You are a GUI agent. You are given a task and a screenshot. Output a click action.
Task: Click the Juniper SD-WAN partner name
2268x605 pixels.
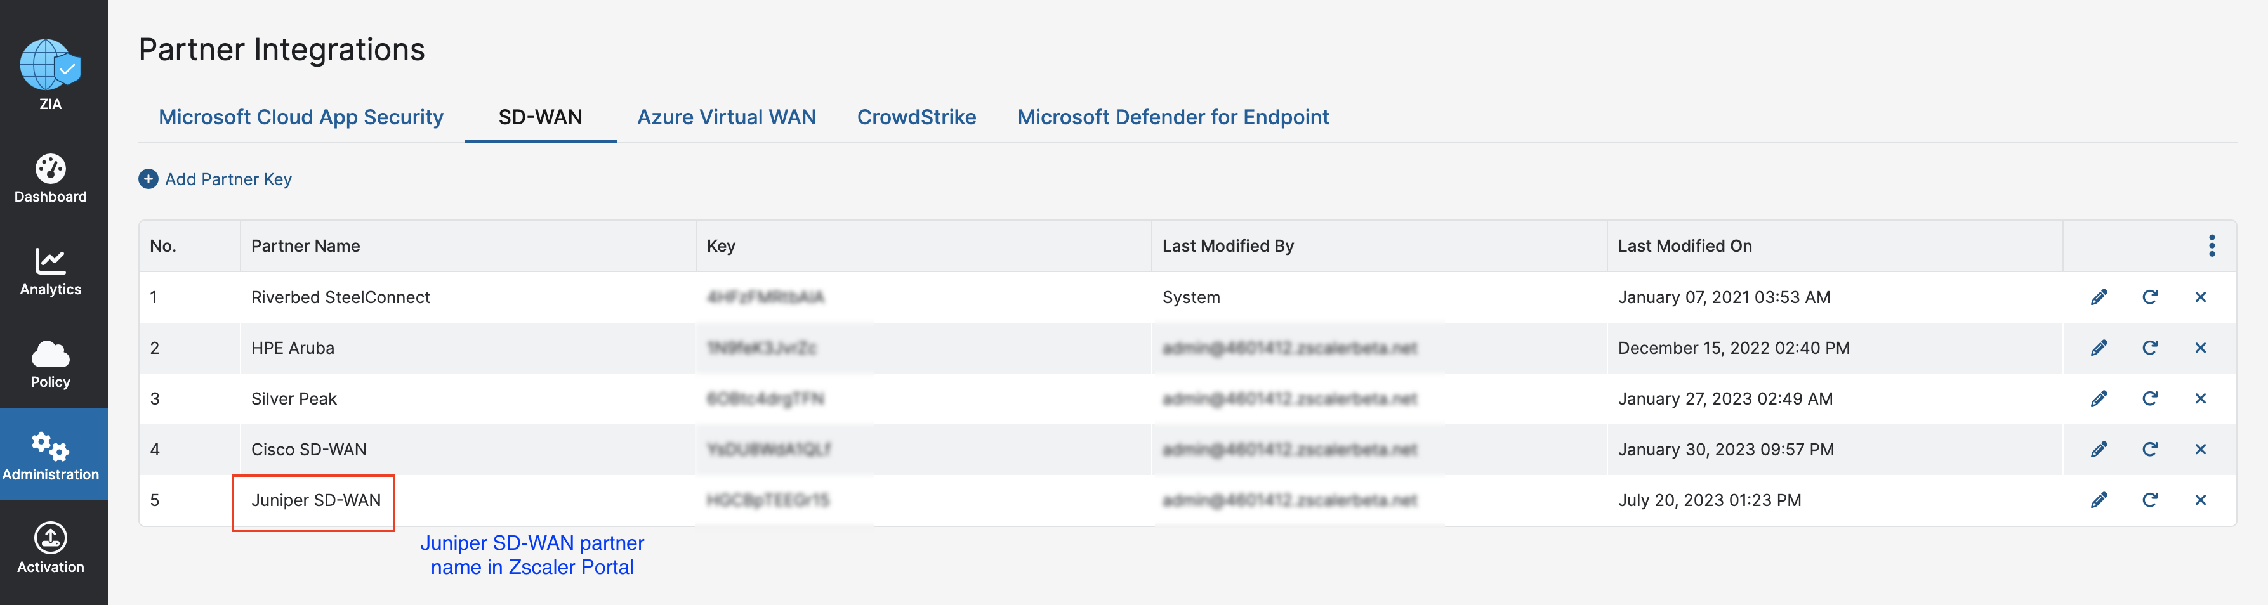[316, 500]
